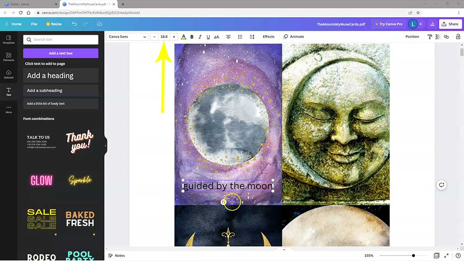The width and height of the screenshot is (464, 261).
Task: Open the letter and line spacing options
Action: click(x=252, y=37)
